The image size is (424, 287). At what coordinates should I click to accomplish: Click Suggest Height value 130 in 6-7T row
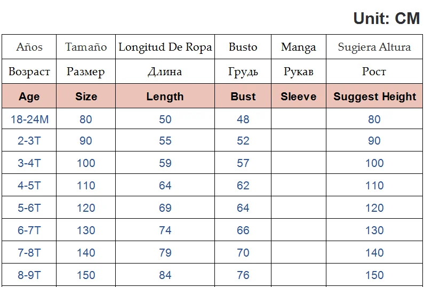point(374,230)
